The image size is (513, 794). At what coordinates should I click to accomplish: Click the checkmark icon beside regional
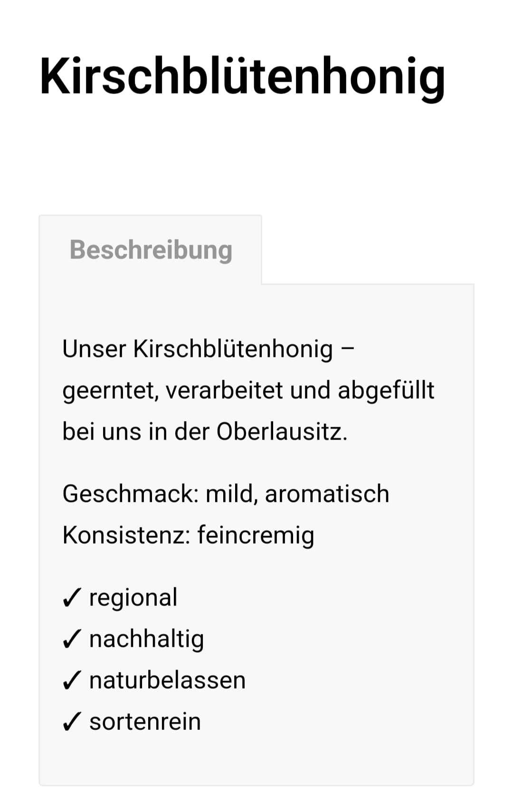pos(71,598)
